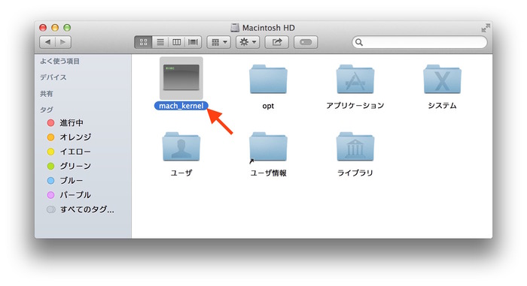Expand the 共有 sidebar section
Image resolution: width=527 pixels, height=286 pixels.
click(47, 94)
